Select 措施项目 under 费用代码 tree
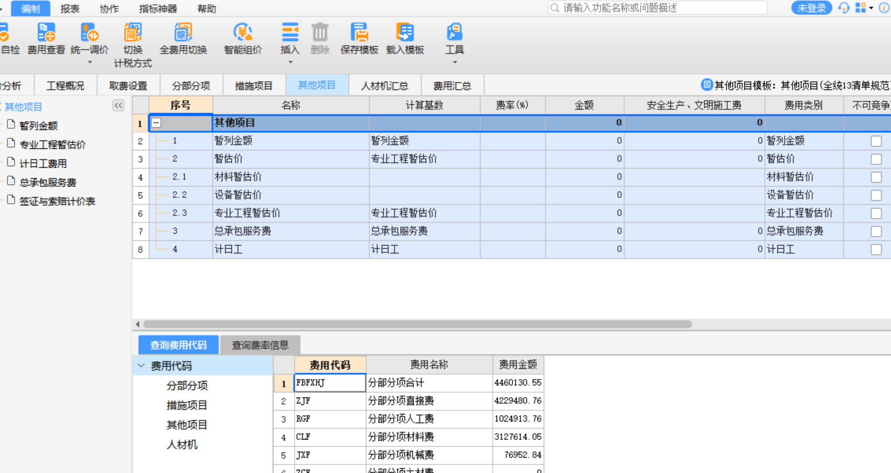 pos(187,405)
